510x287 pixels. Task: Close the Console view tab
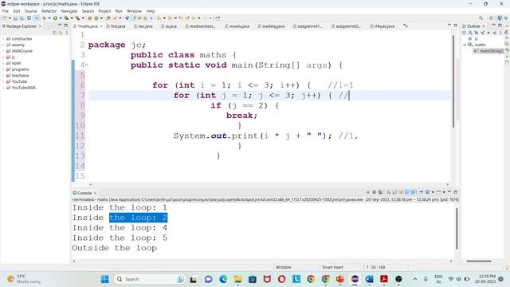click(95, 193)
